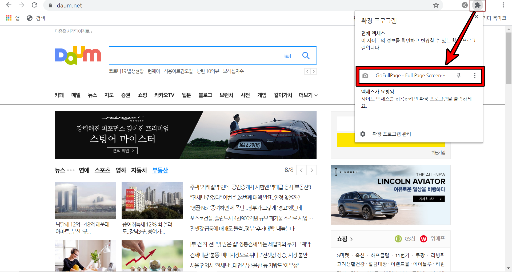The image size is (512, 272).
Task: Open headline '전세난 잡겠다' 24번째 대책
Action: click(245, 197)
